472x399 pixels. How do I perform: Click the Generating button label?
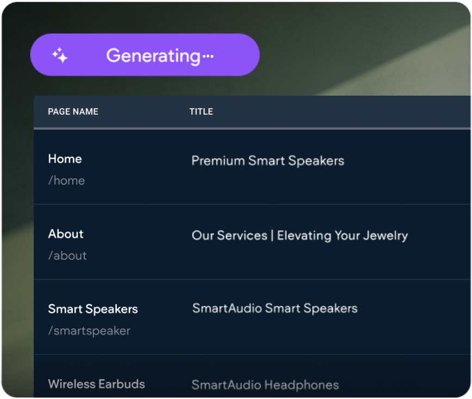coord(153,55)
